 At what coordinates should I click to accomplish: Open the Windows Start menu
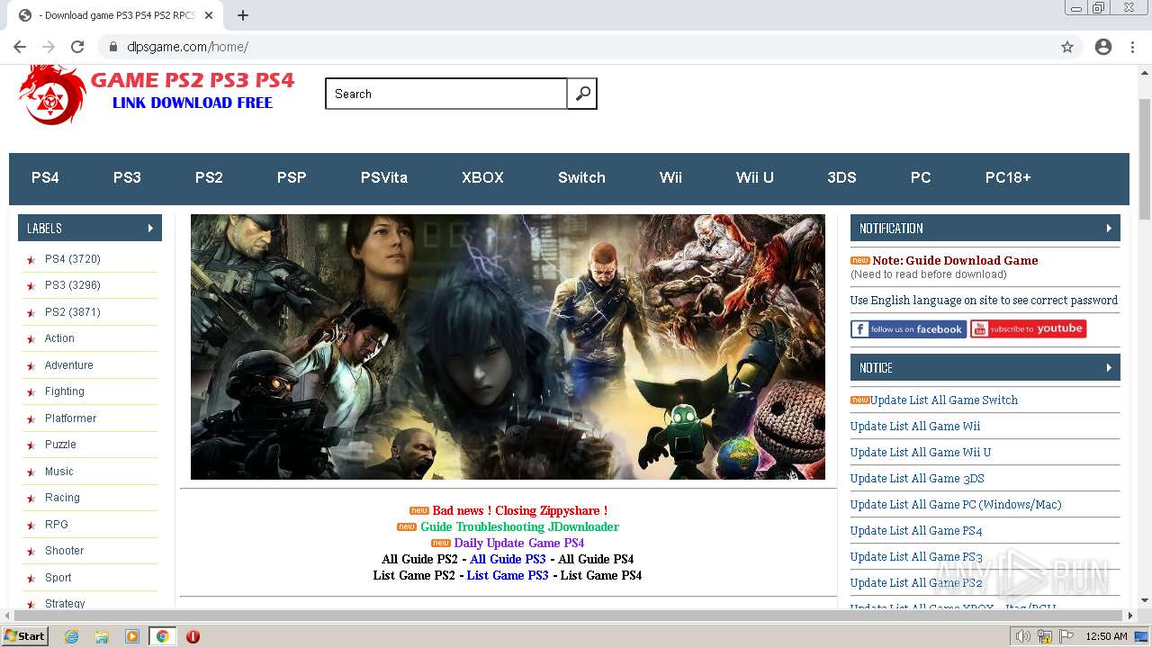tap(25, 636)
